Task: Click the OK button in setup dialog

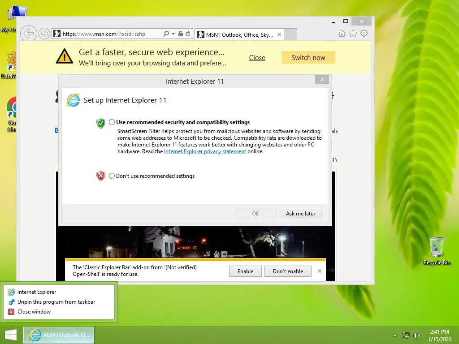Action: pos(255,214)
